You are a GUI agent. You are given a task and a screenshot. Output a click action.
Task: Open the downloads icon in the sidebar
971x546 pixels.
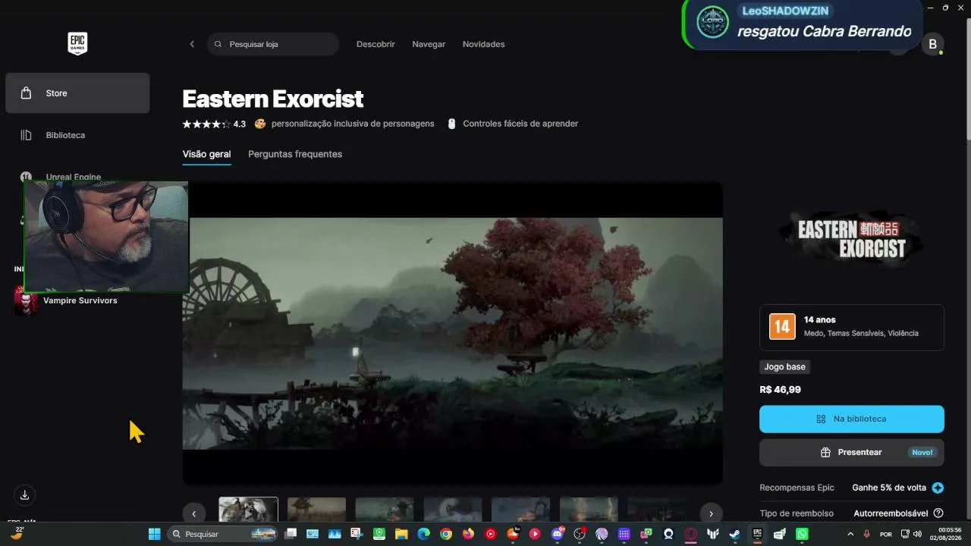coord(25,494)
